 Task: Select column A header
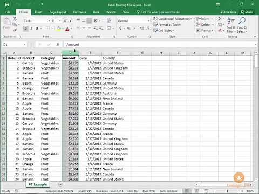pyautogui.click(x=14, y=53)
